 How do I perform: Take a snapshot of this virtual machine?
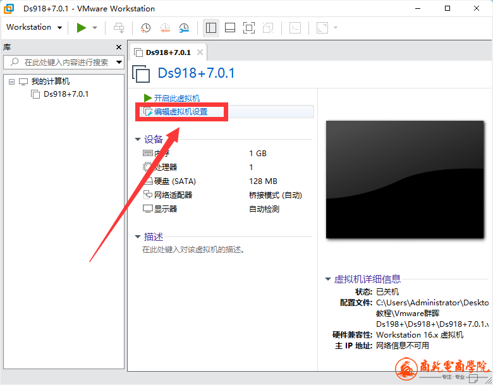tap(145, 28)
